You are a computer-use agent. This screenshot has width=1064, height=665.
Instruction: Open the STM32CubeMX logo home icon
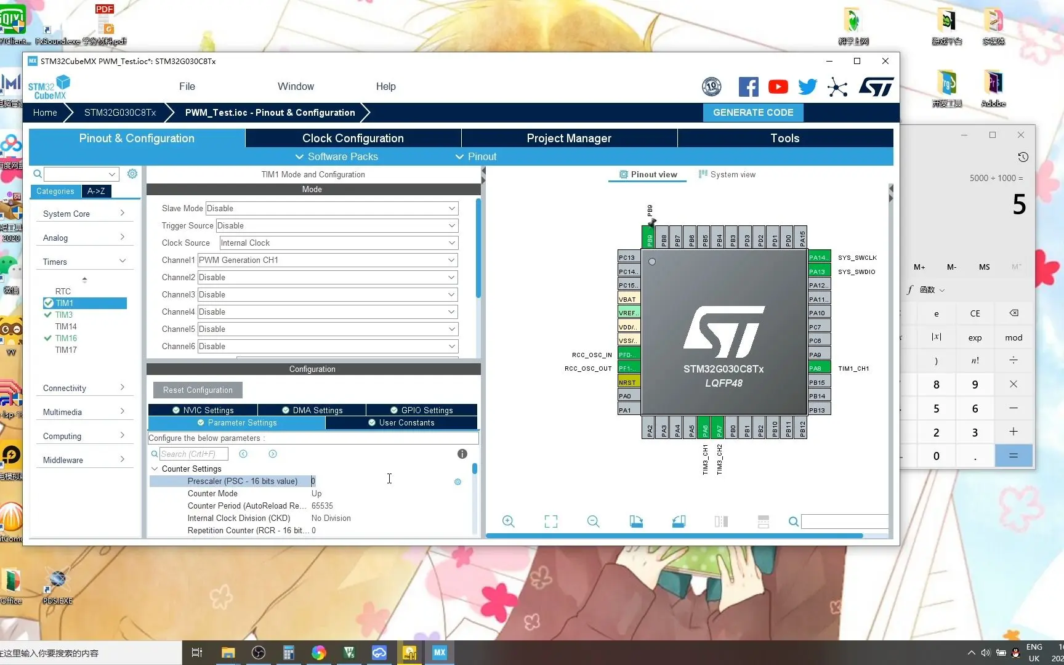click(x=49, y=87)
